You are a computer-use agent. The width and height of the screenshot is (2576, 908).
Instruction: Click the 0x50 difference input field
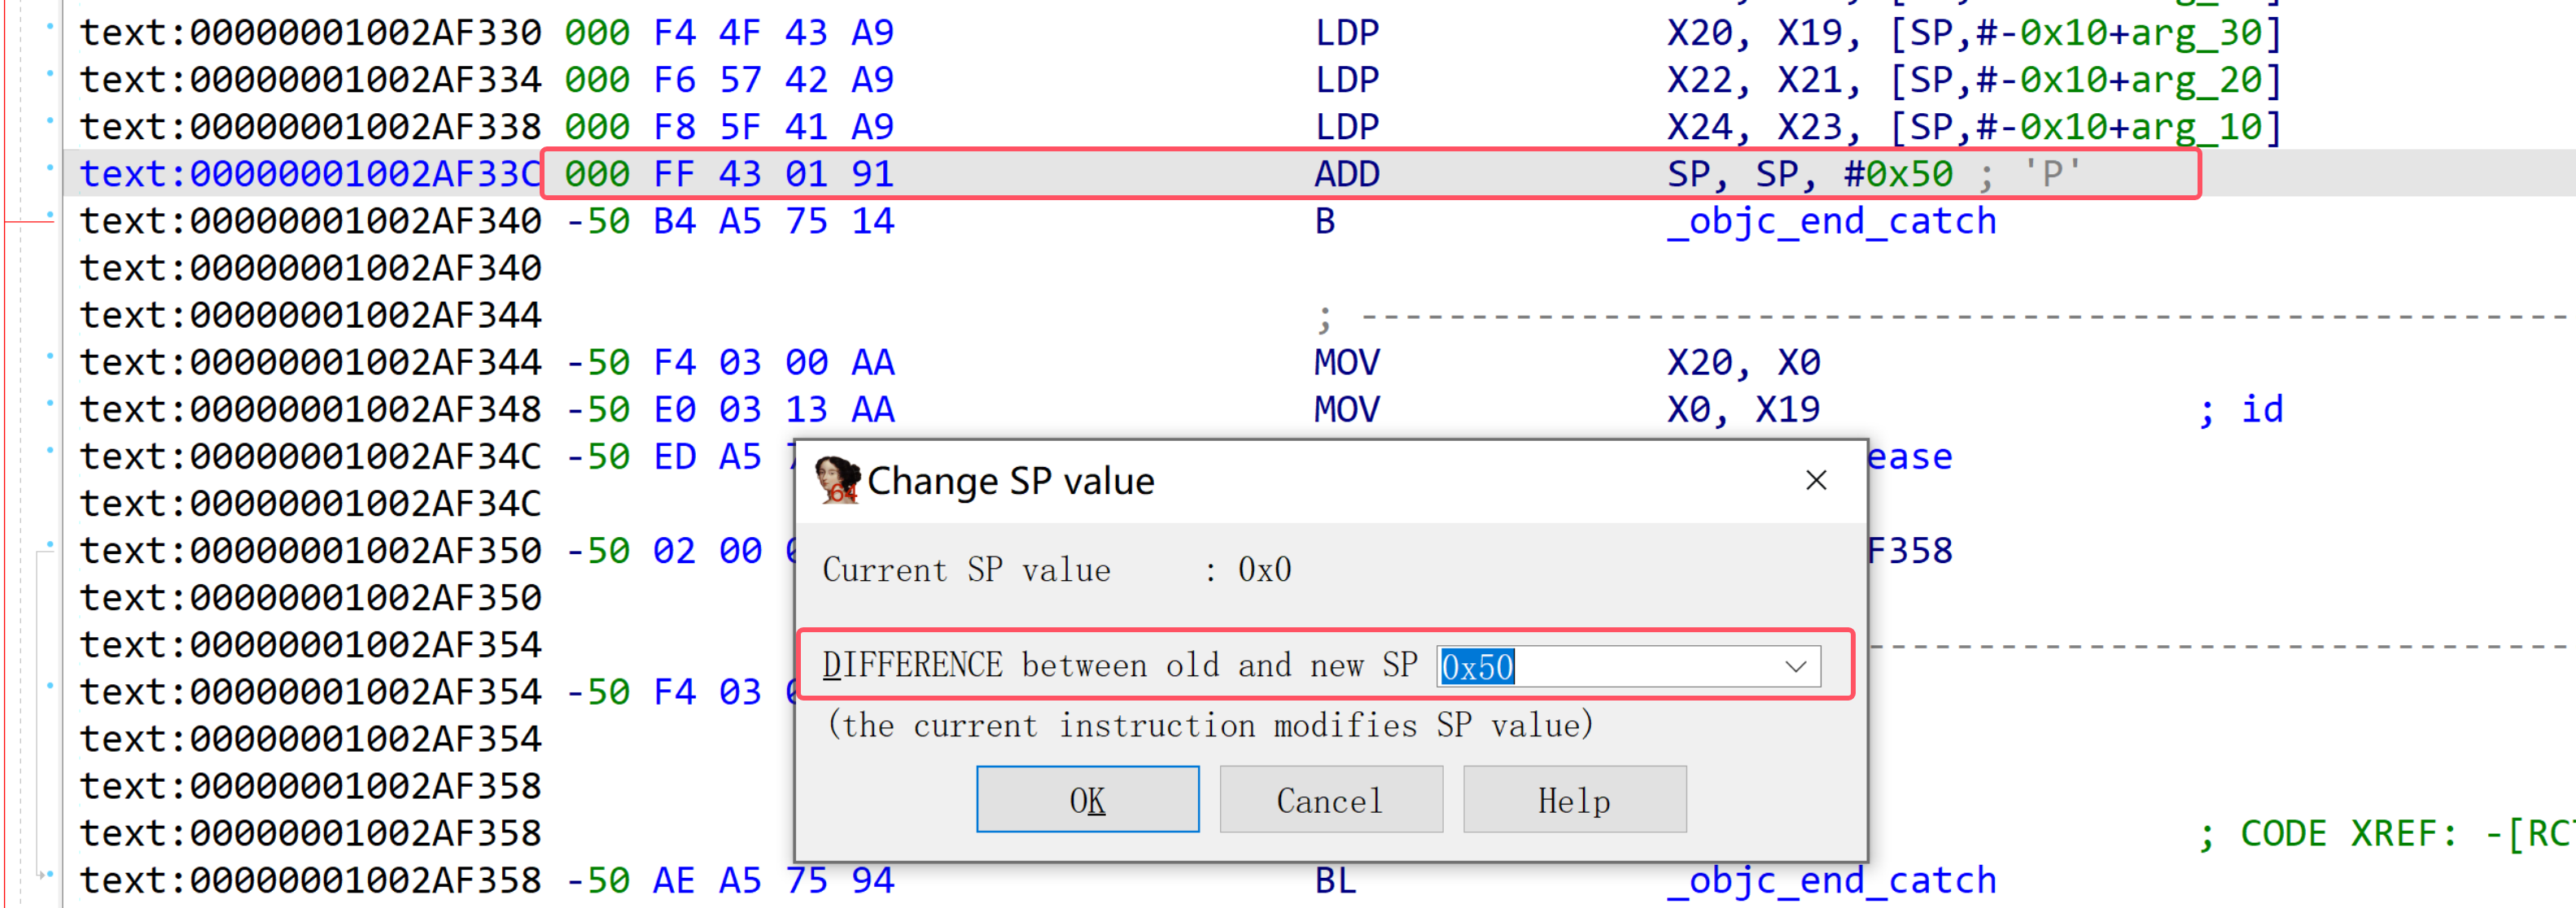coord(1600,666)
